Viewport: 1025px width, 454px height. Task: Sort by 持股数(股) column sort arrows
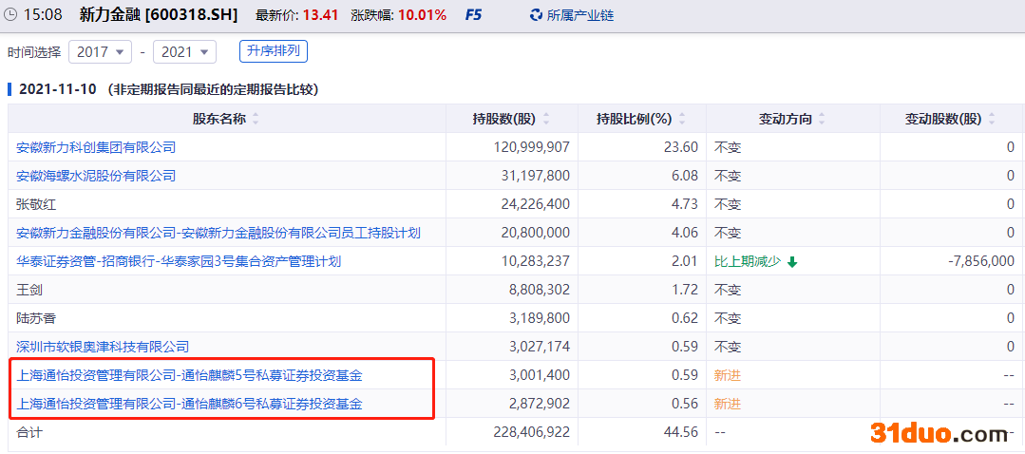[x=544, y=119]
